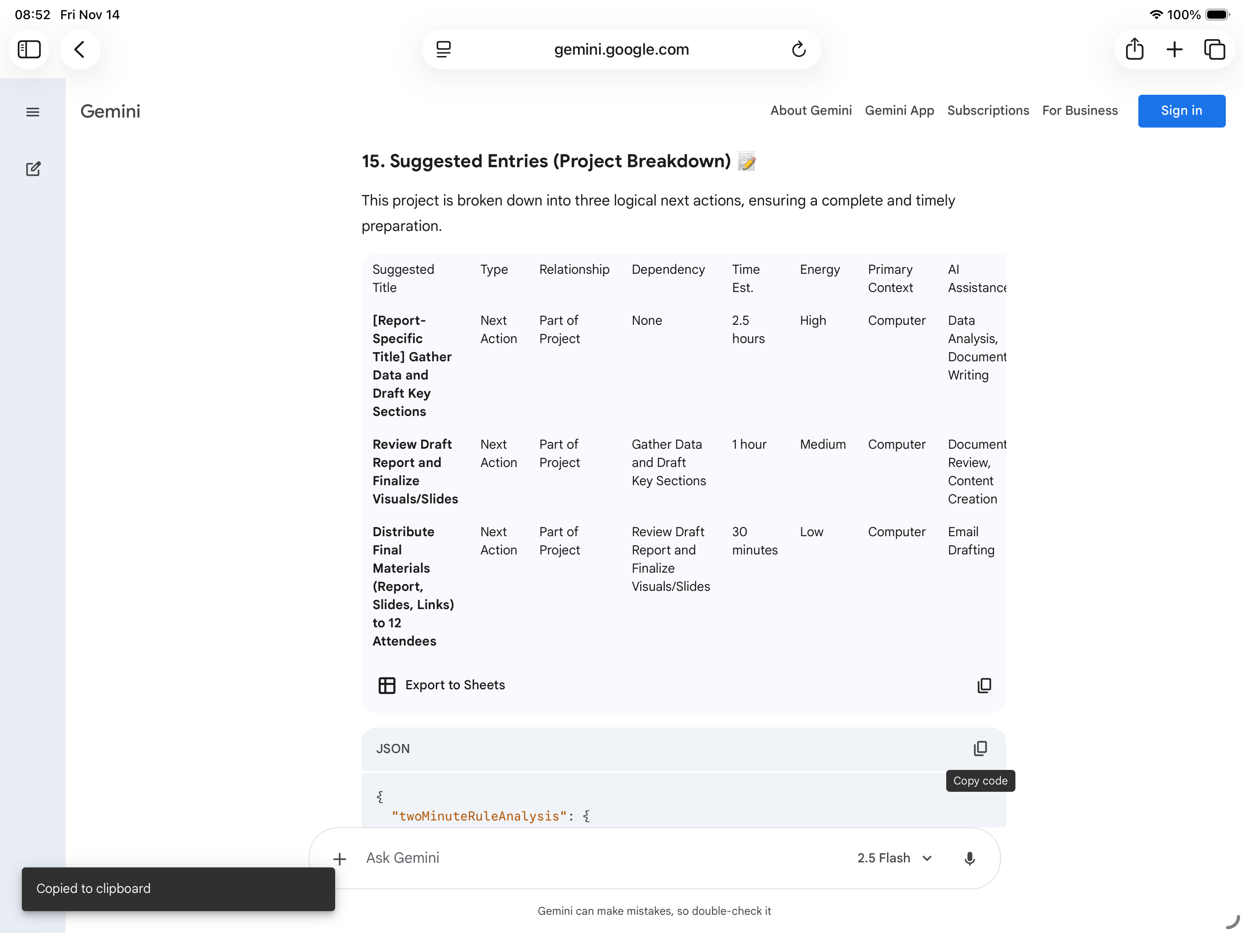Show the Safari tab overview

point(1213,50)
